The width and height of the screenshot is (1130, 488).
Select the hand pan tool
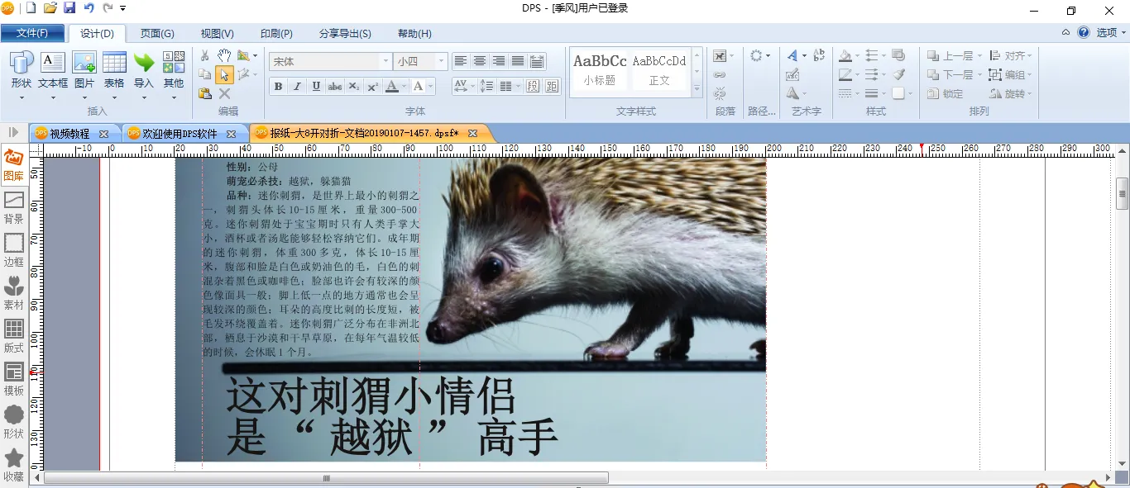click(224, 55)
